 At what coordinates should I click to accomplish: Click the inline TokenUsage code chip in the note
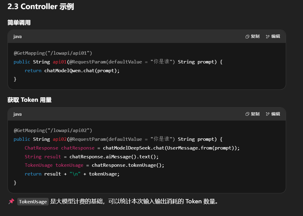tap(33, 202)
